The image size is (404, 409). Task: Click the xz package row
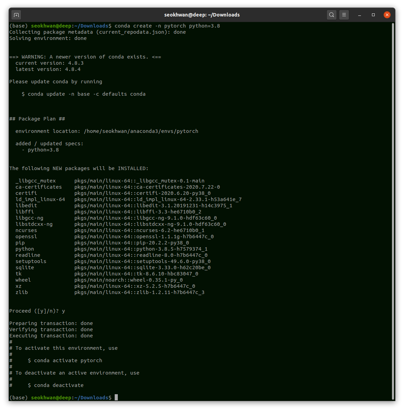click(x=105, y=286)
